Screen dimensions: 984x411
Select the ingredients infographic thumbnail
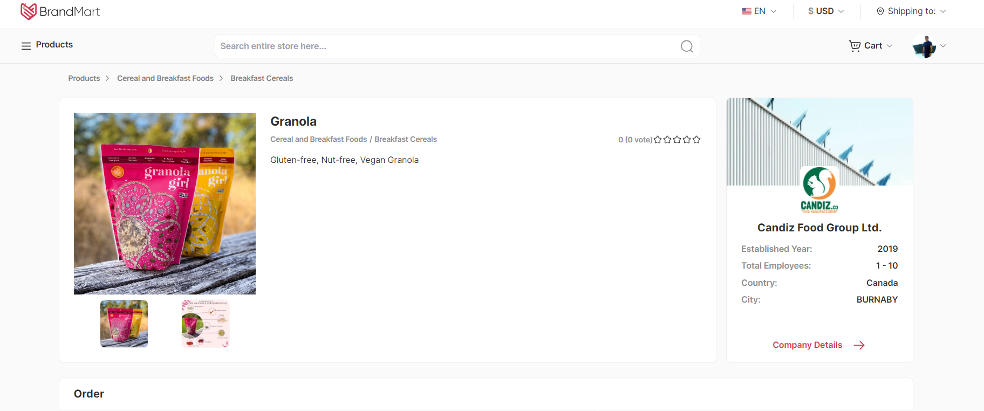[206, 324]
